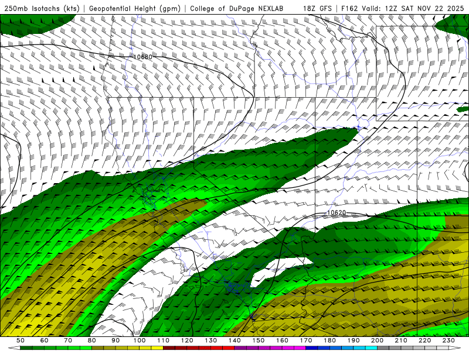This screenshot has height=351, width=469.
Task: Click the 80 value on the color scale
Action: (x=92, y=340)
